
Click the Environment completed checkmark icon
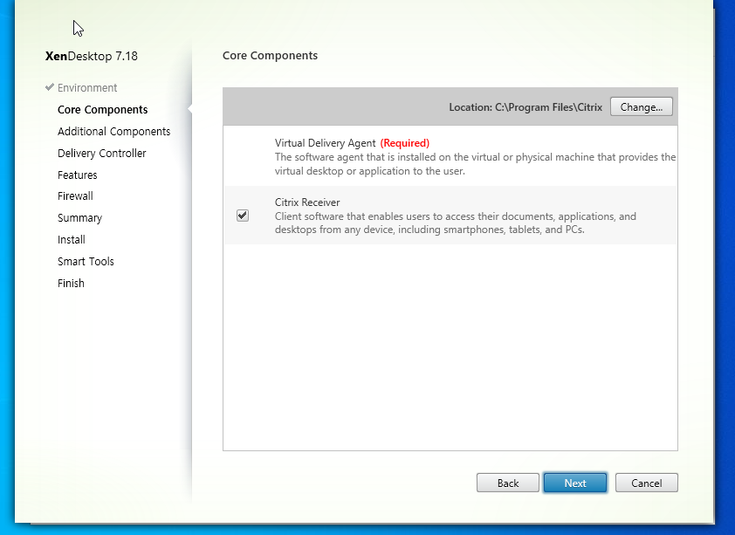point(50,87)
